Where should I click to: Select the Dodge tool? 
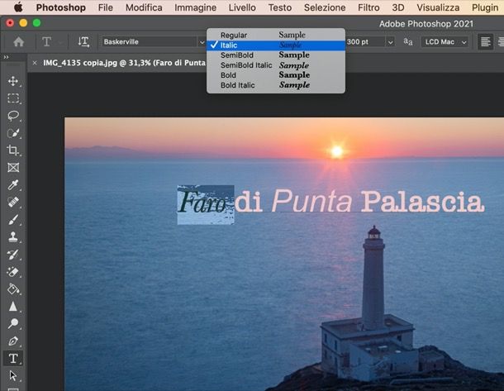(13, 323)
